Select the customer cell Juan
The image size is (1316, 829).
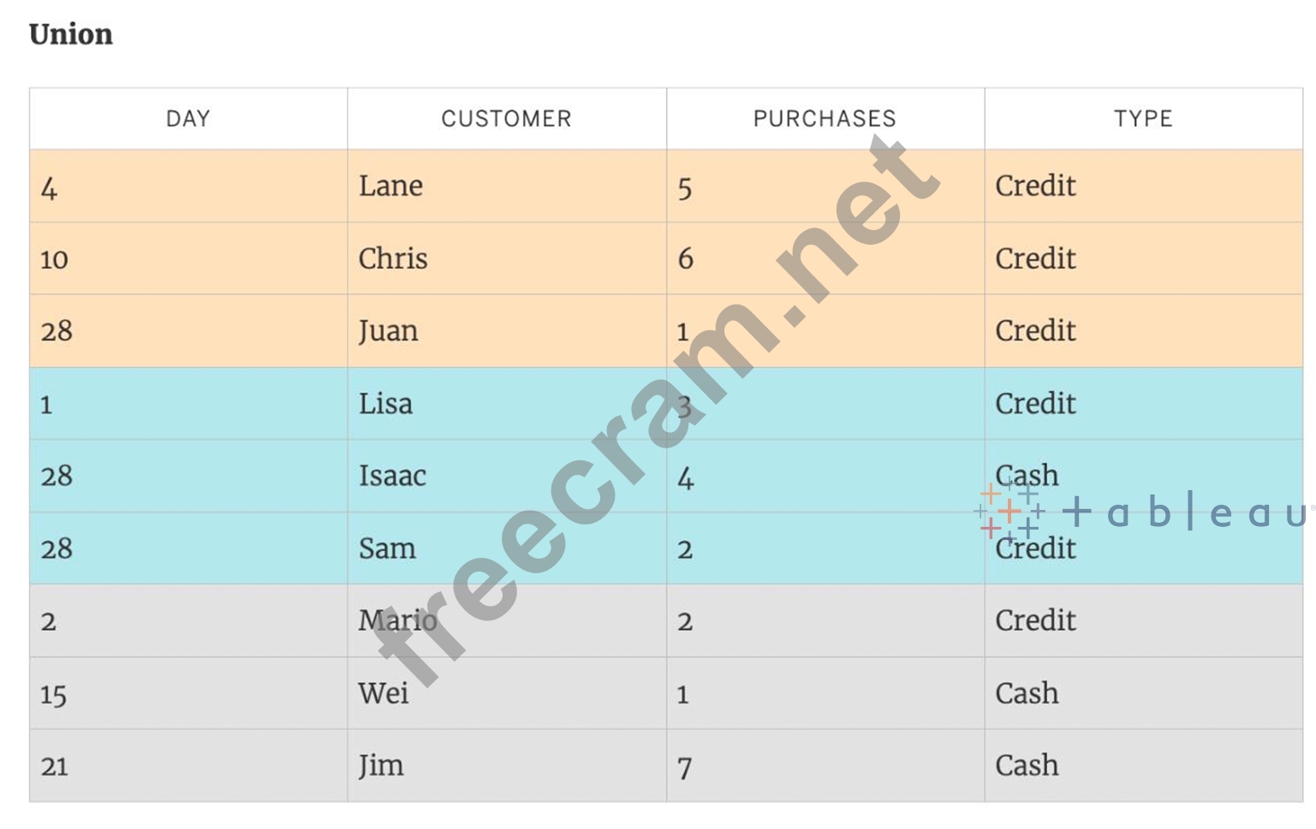388,331
